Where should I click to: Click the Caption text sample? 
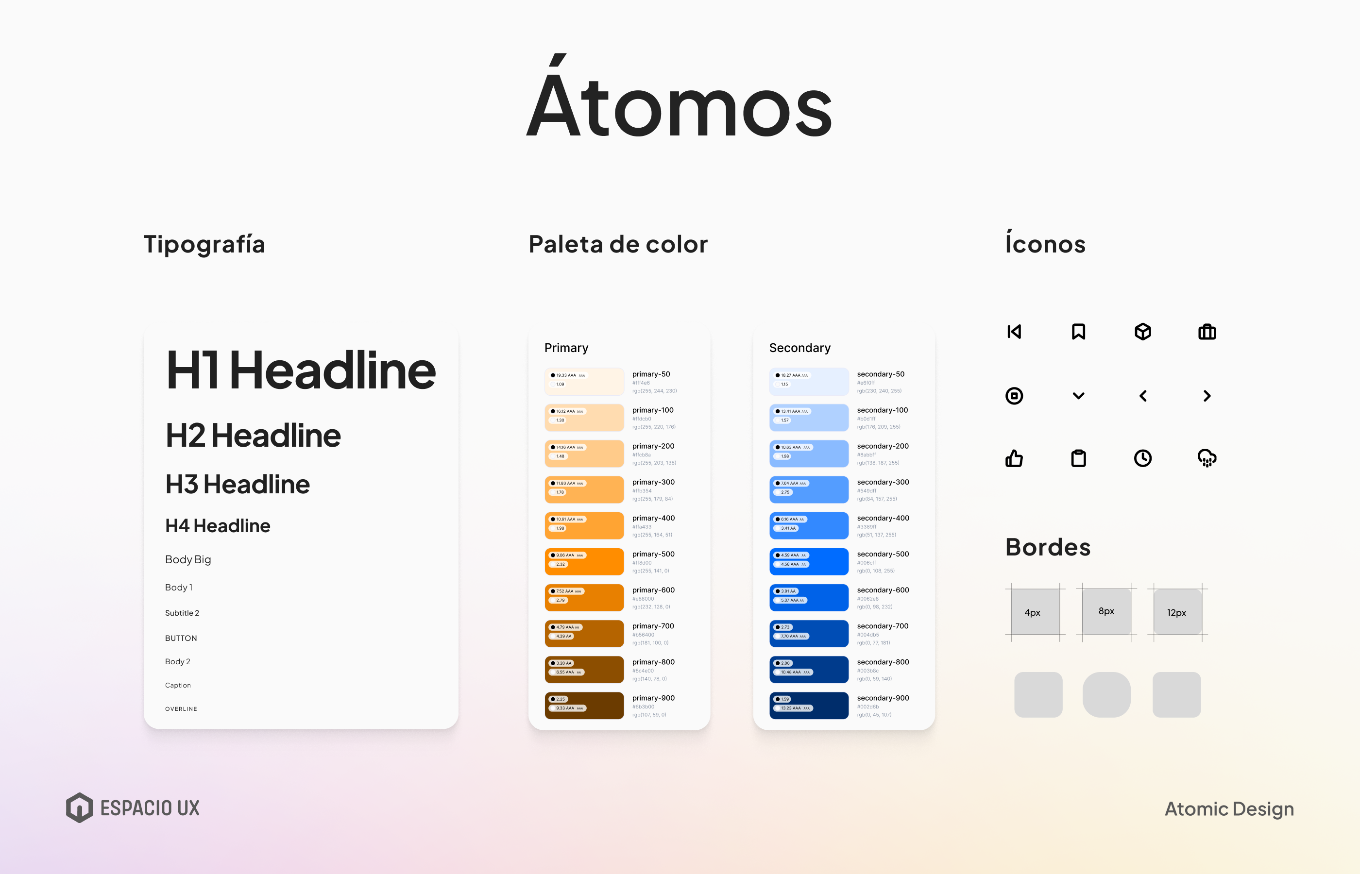178,685
